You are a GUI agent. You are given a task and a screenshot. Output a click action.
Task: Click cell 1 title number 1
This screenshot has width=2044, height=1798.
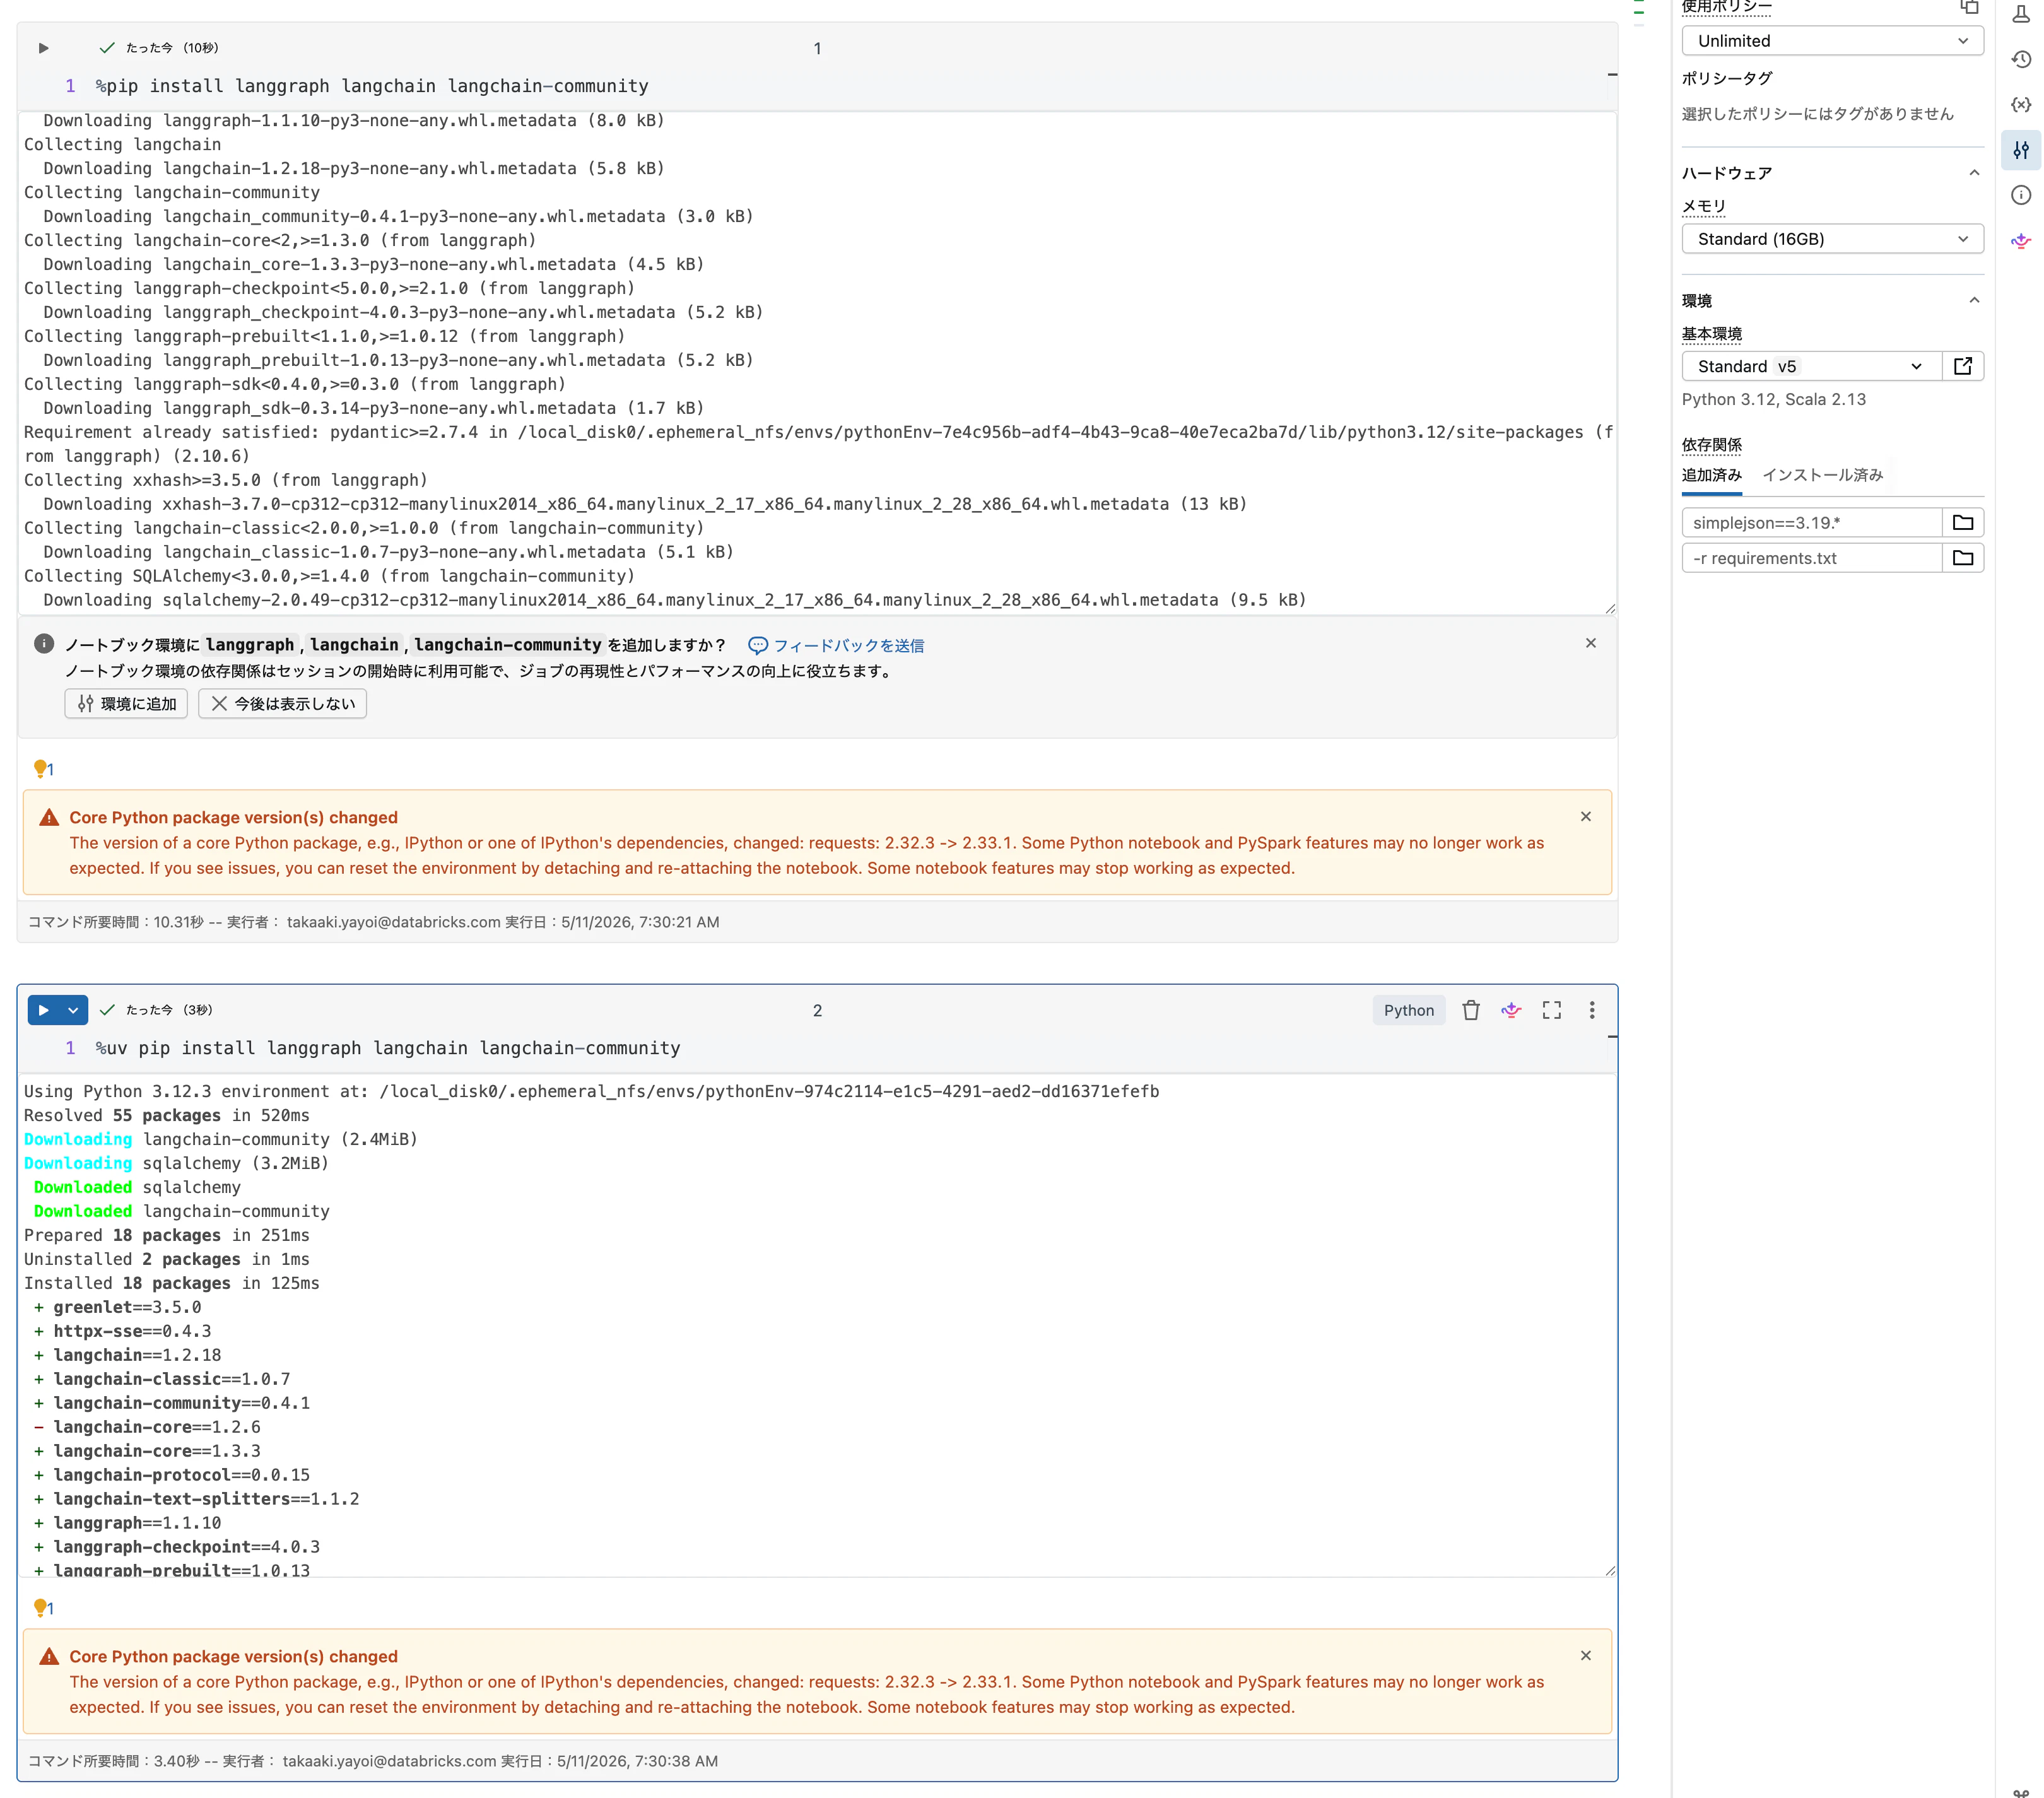click(x=817, y=48)
